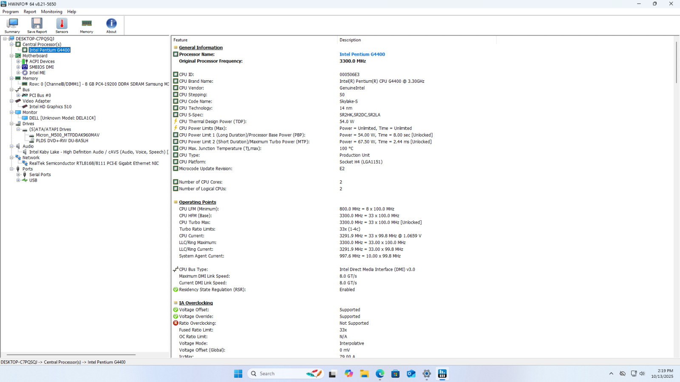
Task: Open the Report menu
Action: click(30, 12)
